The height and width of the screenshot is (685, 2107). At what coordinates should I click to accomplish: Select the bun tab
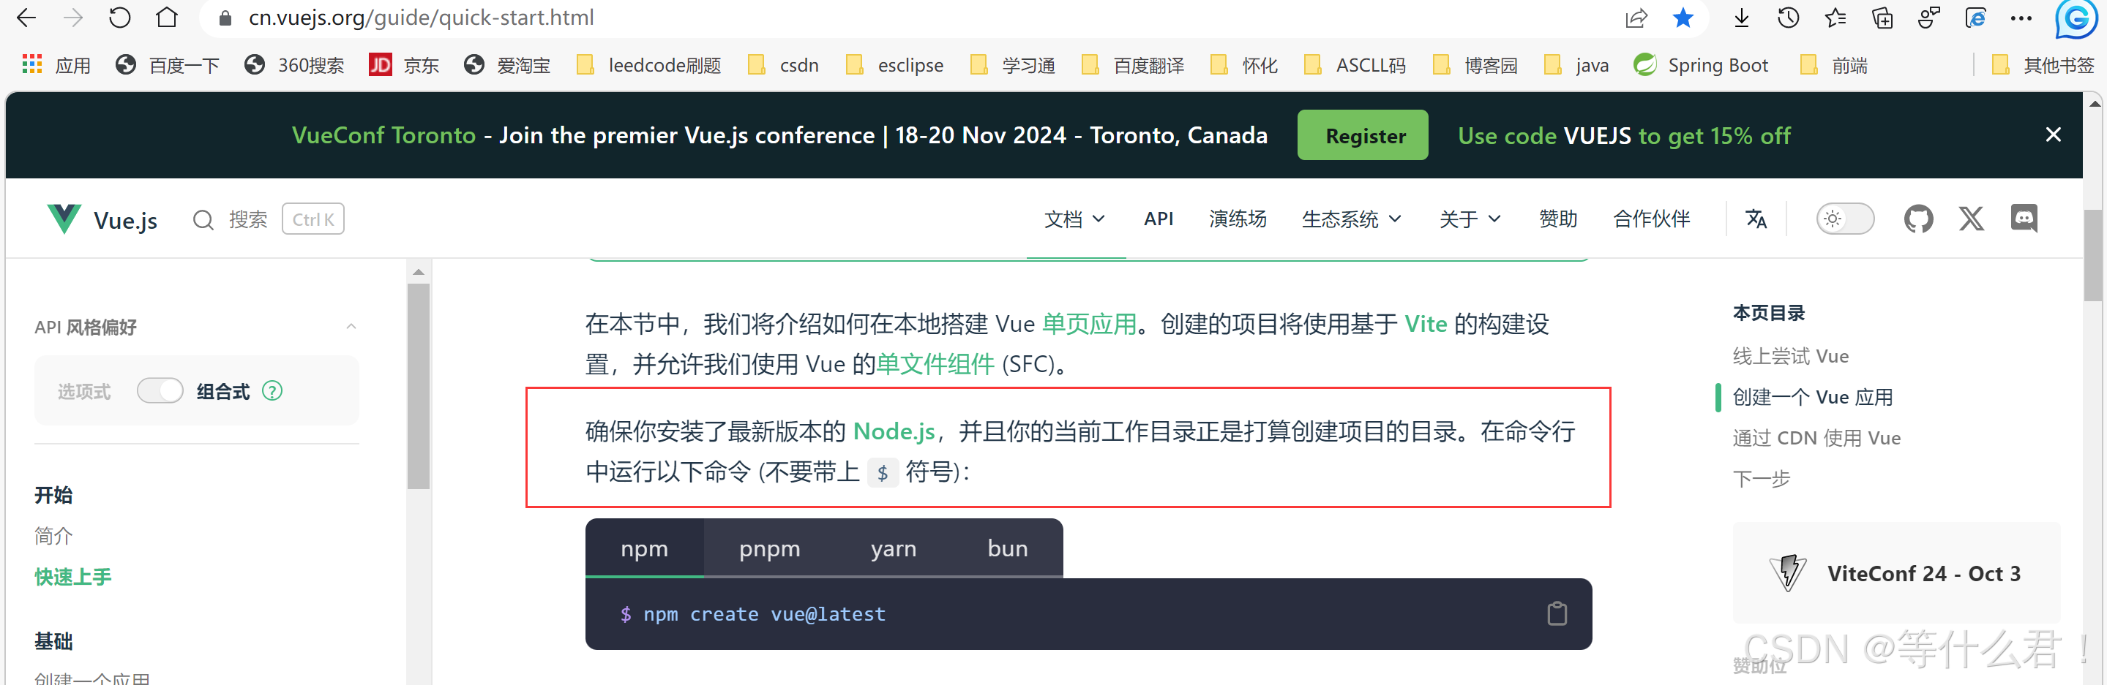[x=1008, y=548]
